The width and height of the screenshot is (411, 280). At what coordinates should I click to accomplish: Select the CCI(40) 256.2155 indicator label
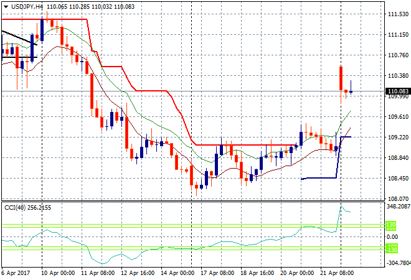point(28,208)
